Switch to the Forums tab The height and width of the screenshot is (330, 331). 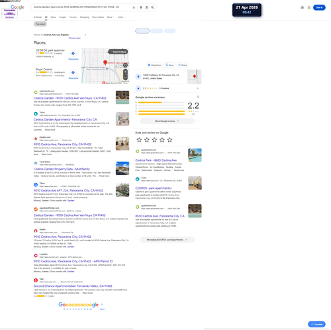(73, 17)
